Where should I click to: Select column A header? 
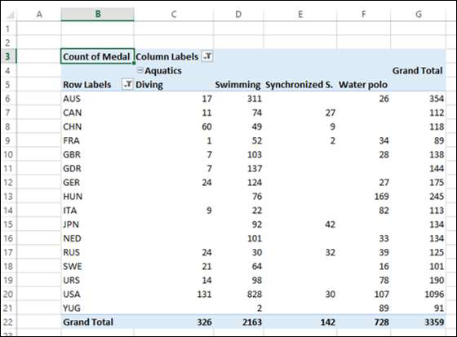(39, 14)
